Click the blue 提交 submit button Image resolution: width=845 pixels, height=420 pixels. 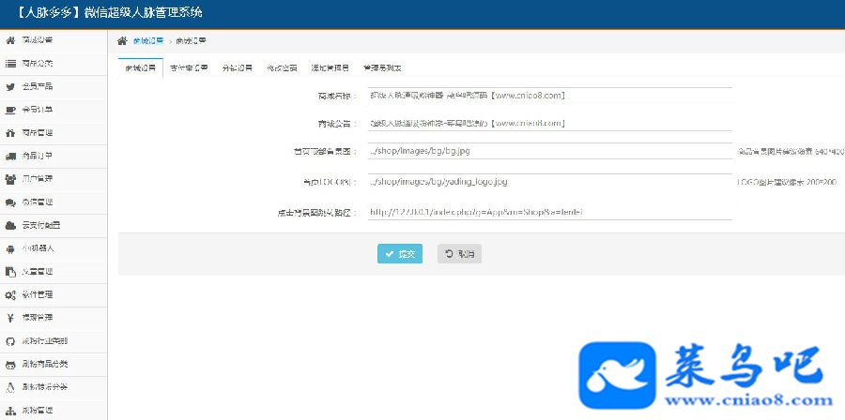[x=399, y=254]
